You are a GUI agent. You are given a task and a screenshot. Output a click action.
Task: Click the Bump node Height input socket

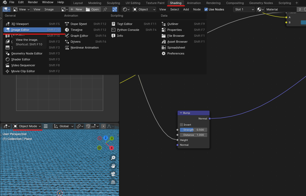(177, 140)
